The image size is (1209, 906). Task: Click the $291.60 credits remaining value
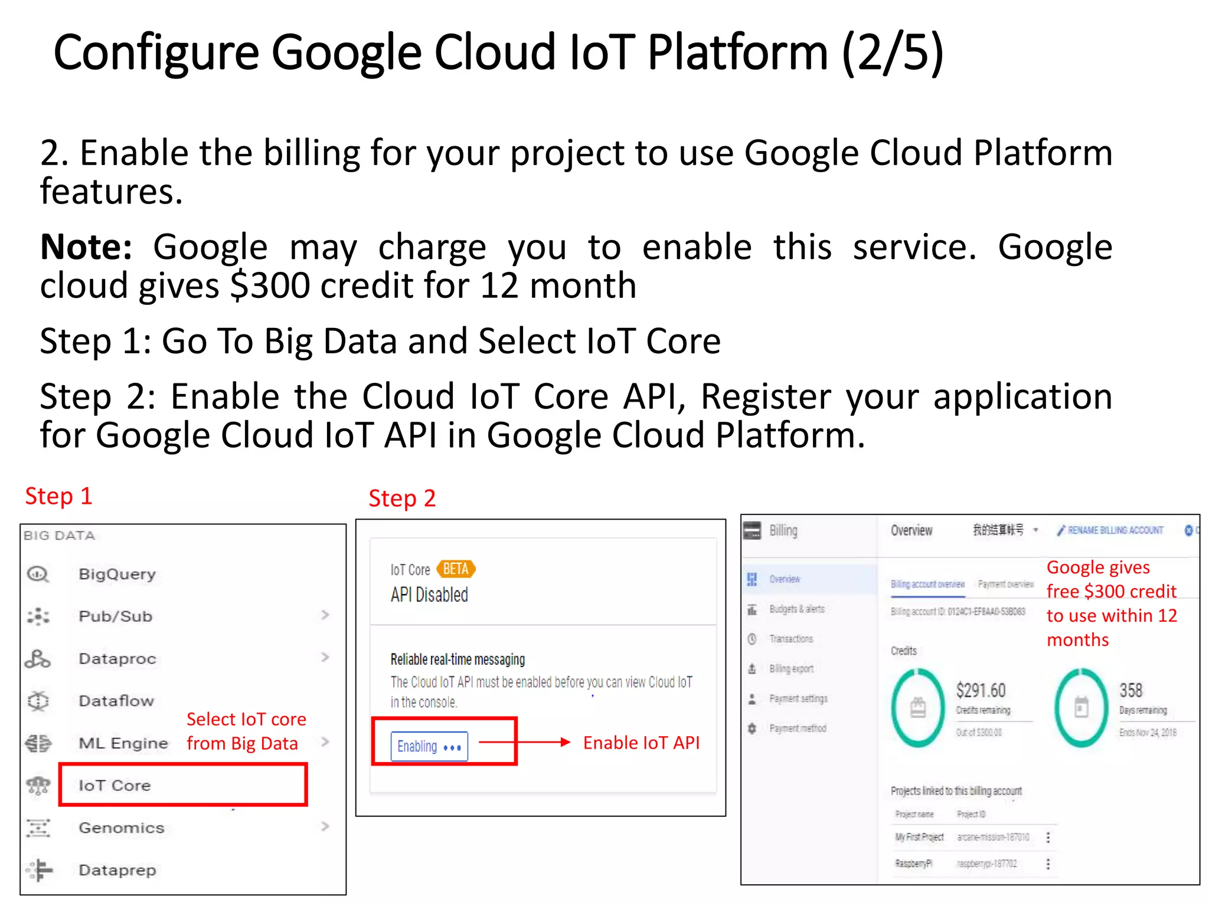[x=981, y=691]
